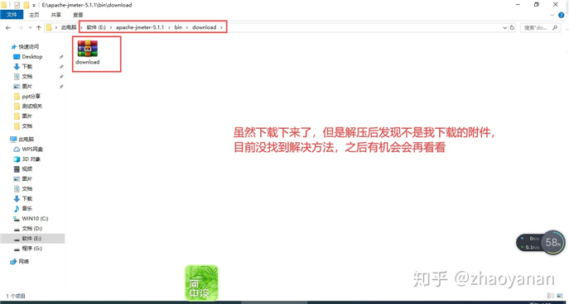The height and width of the screenshot is (304, 569).
Task: Click the WPS网盘 cloud icon
Action: tap(17, 149)
